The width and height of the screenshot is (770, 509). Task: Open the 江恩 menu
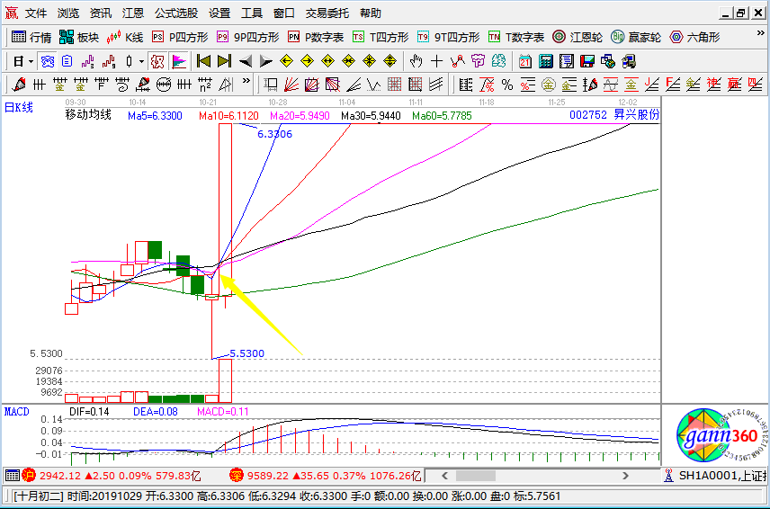click(x=132, y=13)
